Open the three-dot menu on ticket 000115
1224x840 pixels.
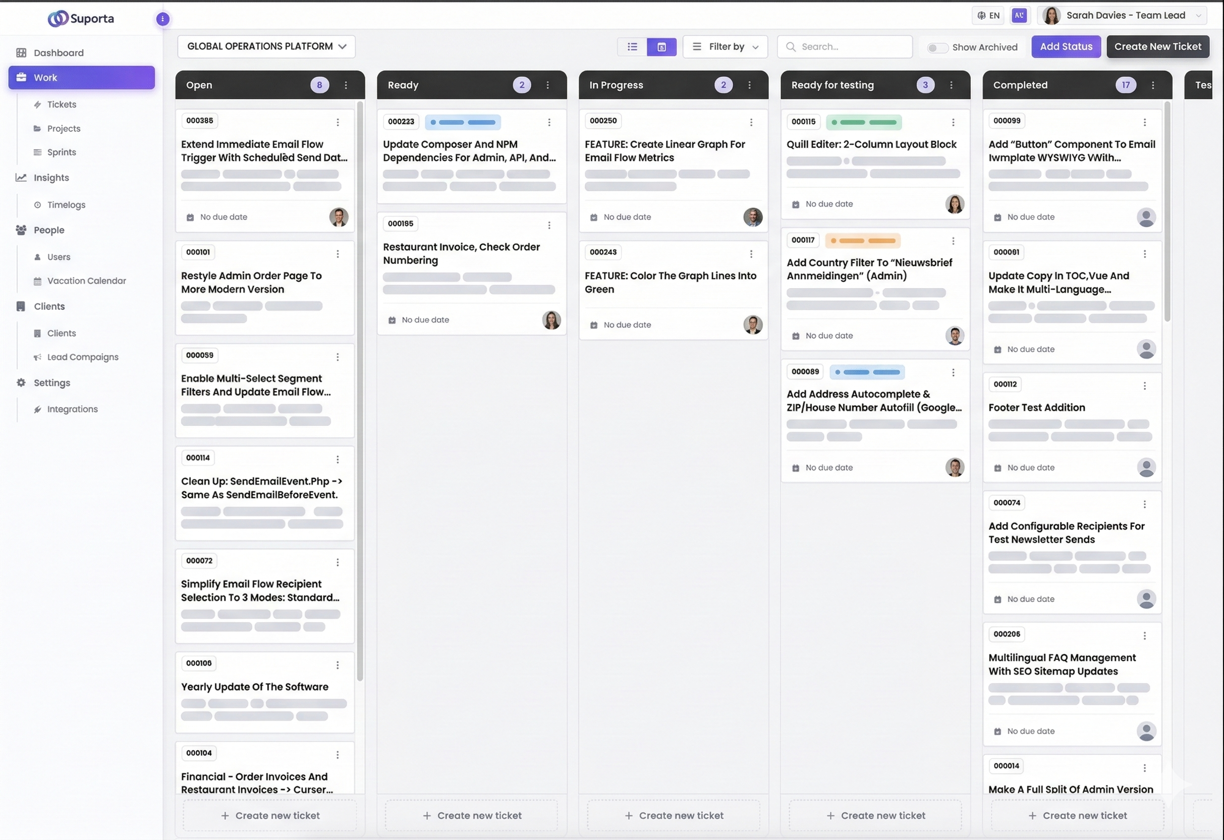[x=953, y=122]
